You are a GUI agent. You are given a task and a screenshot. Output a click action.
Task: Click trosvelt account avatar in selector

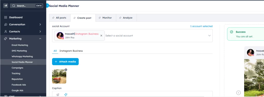[60, 36]
